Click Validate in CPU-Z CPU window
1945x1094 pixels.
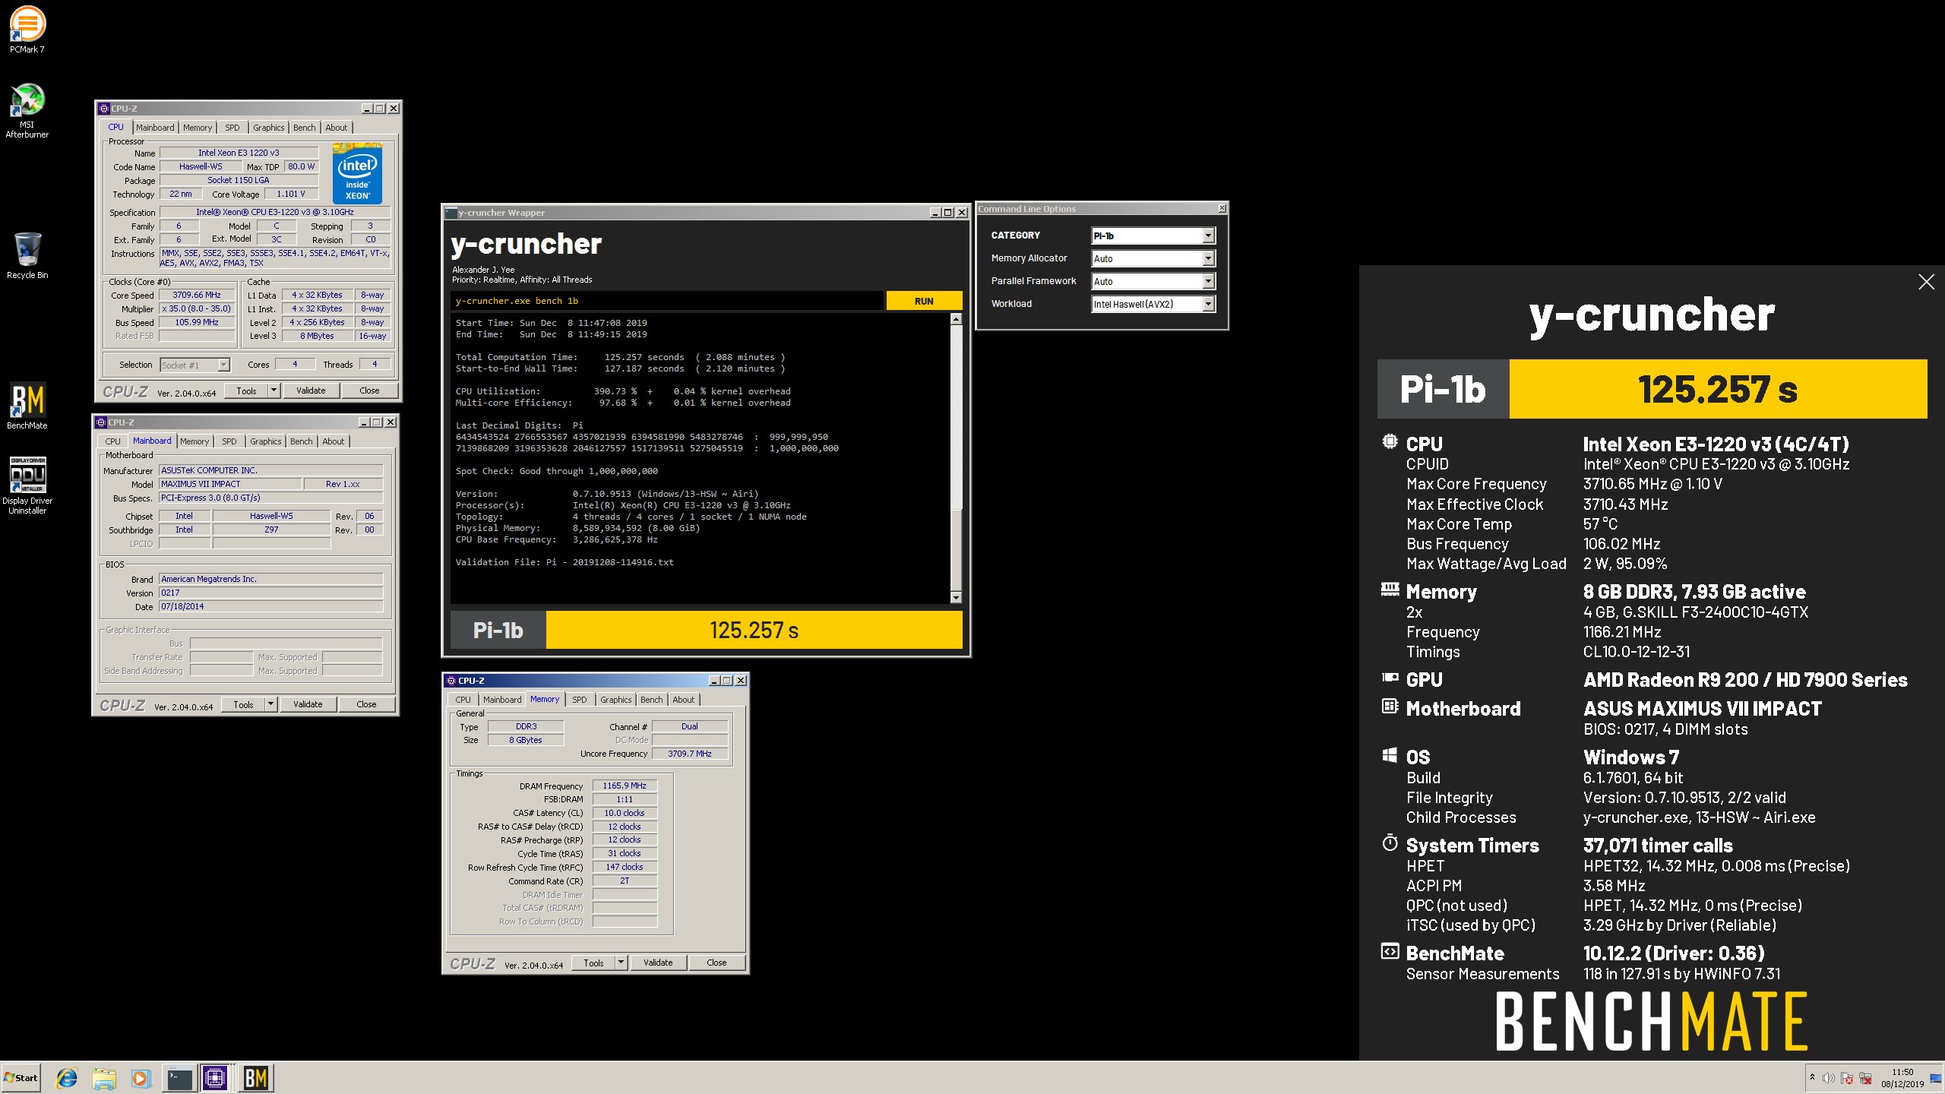[311, 390]
